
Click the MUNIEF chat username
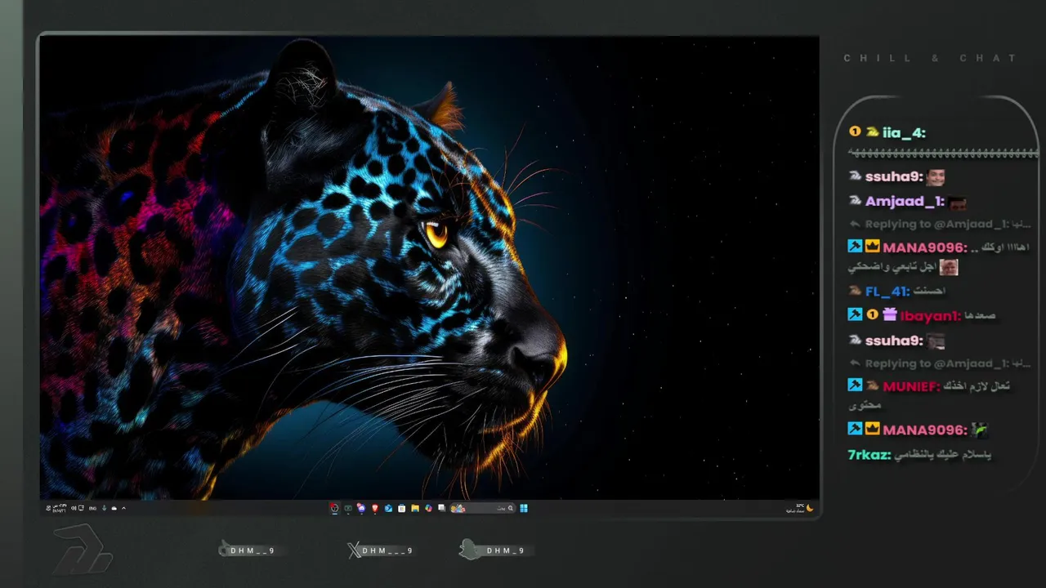911,385
